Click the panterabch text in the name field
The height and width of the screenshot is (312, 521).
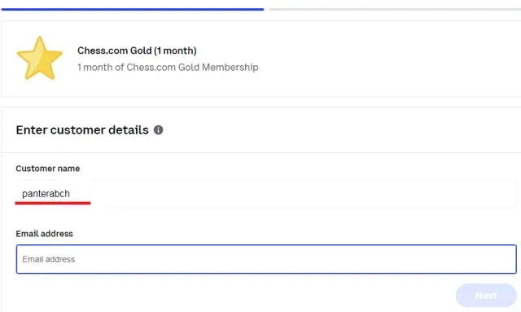(x=46, y=194)
